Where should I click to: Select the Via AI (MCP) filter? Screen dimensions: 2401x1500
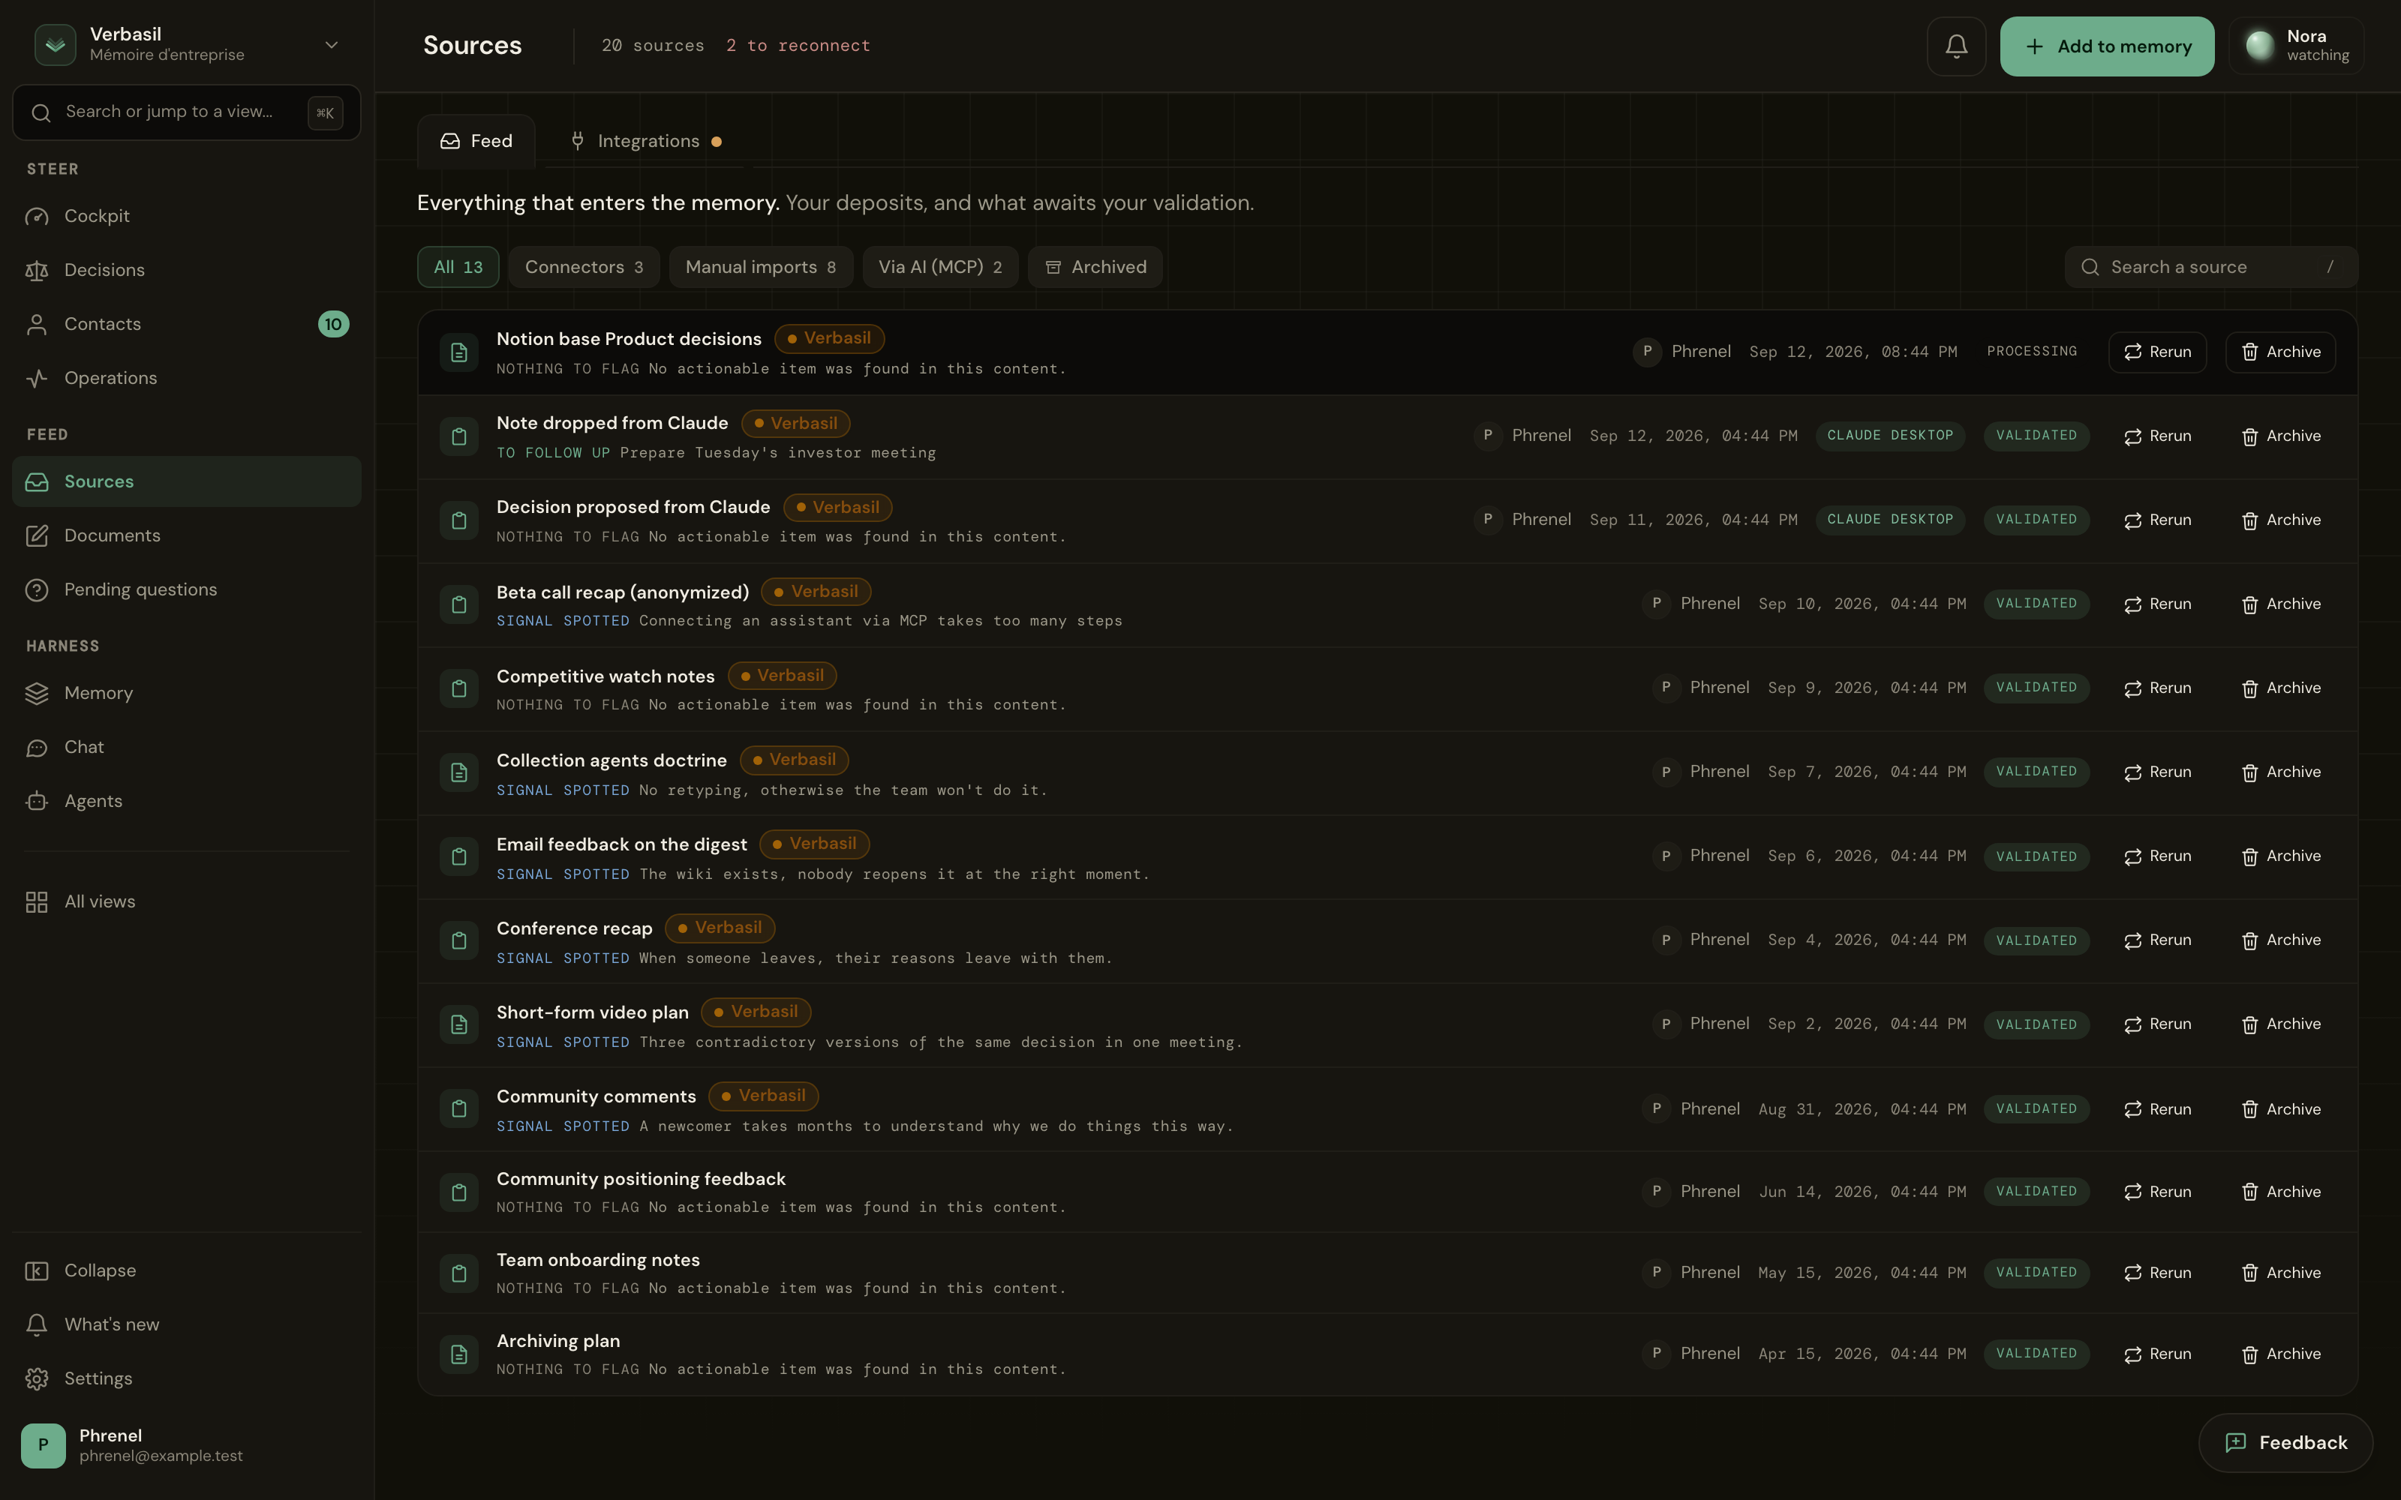point(939,267)
